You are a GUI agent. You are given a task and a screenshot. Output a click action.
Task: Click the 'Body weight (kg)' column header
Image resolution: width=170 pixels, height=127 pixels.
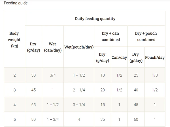tap(14, 40)
